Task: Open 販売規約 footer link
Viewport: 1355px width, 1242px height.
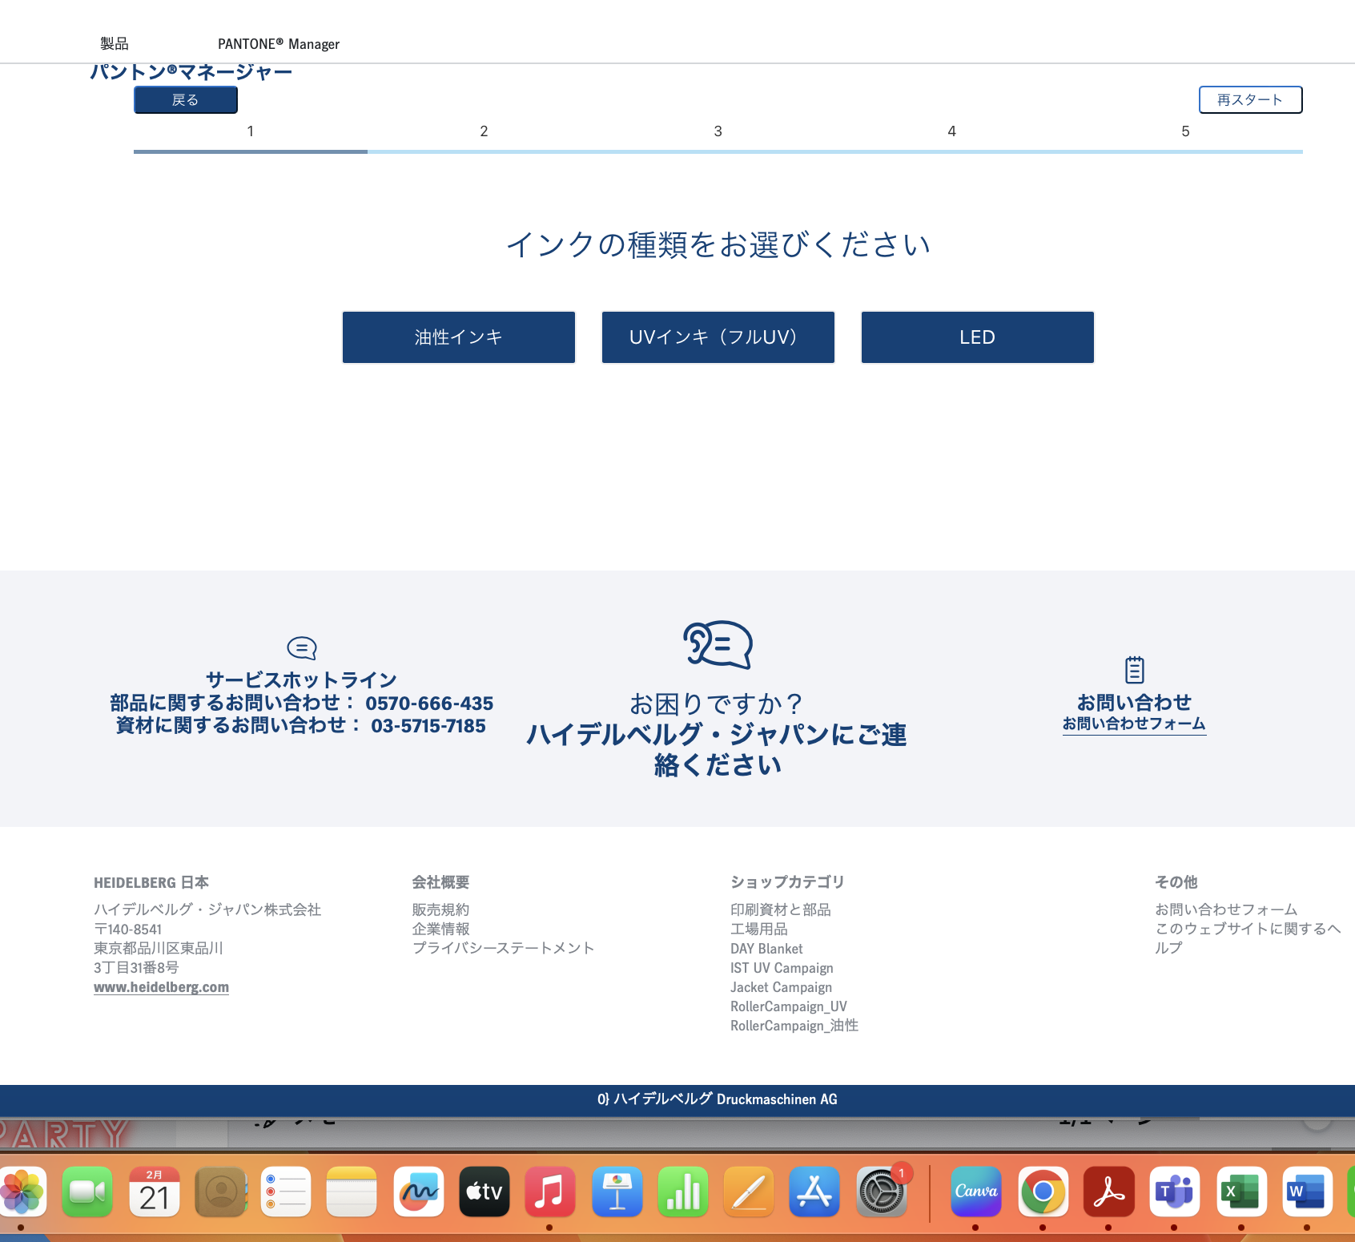Action: (x=440, y=909)
